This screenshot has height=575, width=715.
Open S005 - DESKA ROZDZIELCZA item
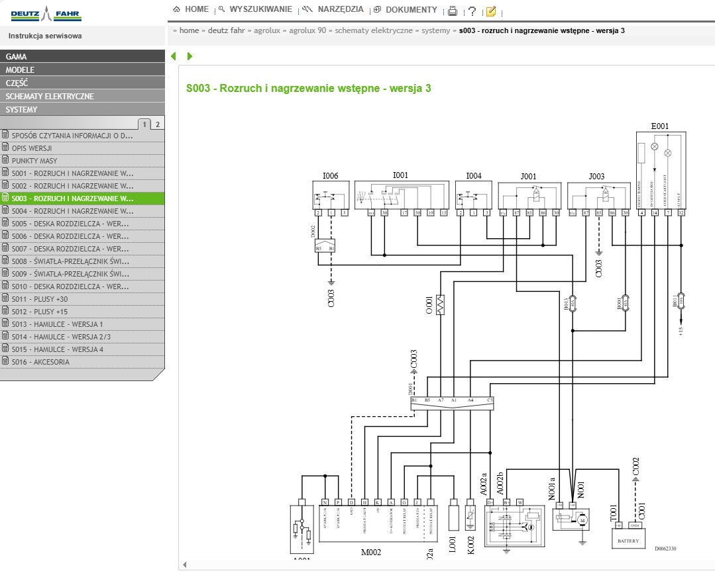tap(82, 224)
